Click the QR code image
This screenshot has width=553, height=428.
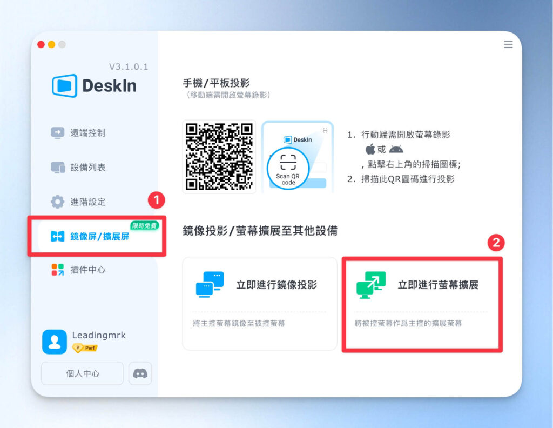coord(219,157)
